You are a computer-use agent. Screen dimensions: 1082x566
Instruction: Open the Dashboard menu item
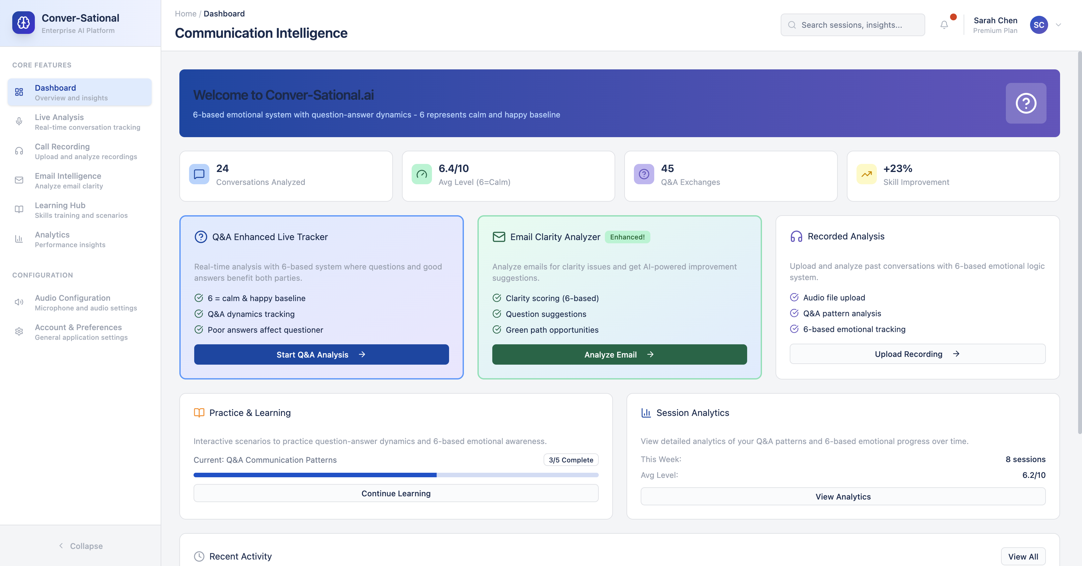point(80,92)
